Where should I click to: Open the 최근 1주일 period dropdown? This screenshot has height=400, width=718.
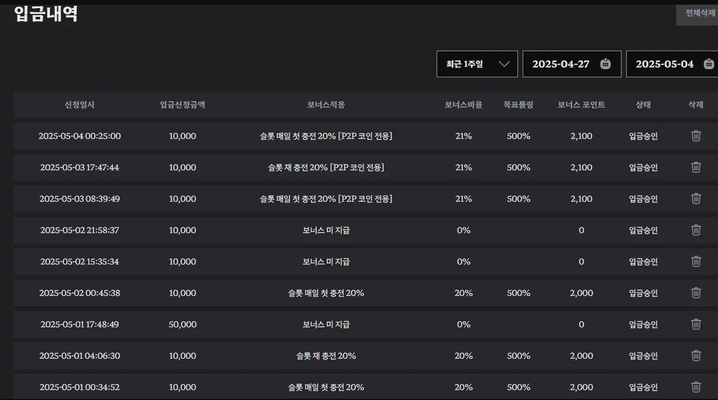(477, 64)
